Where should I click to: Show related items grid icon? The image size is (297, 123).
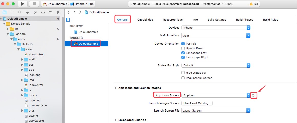68,12
